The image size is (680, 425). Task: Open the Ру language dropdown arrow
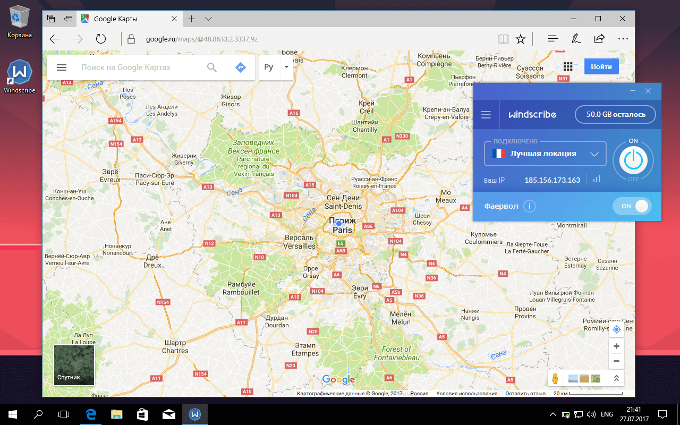(x=286, y=67)
